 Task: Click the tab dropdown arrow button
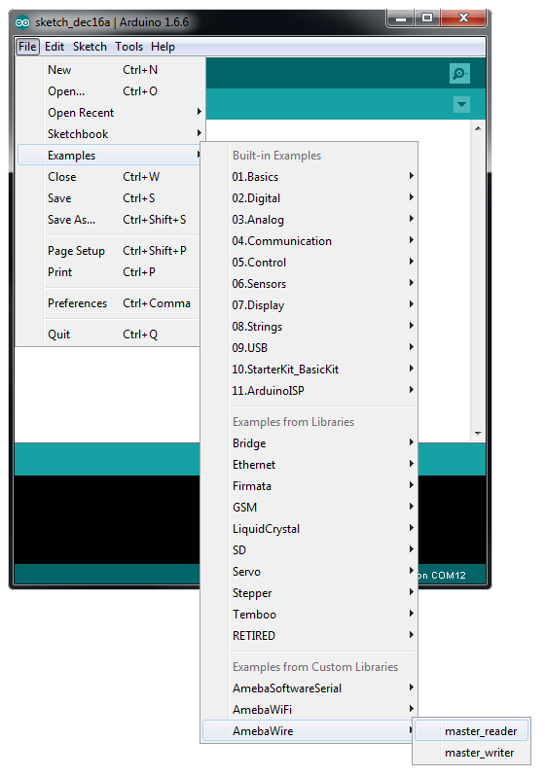tap(461, 104)
